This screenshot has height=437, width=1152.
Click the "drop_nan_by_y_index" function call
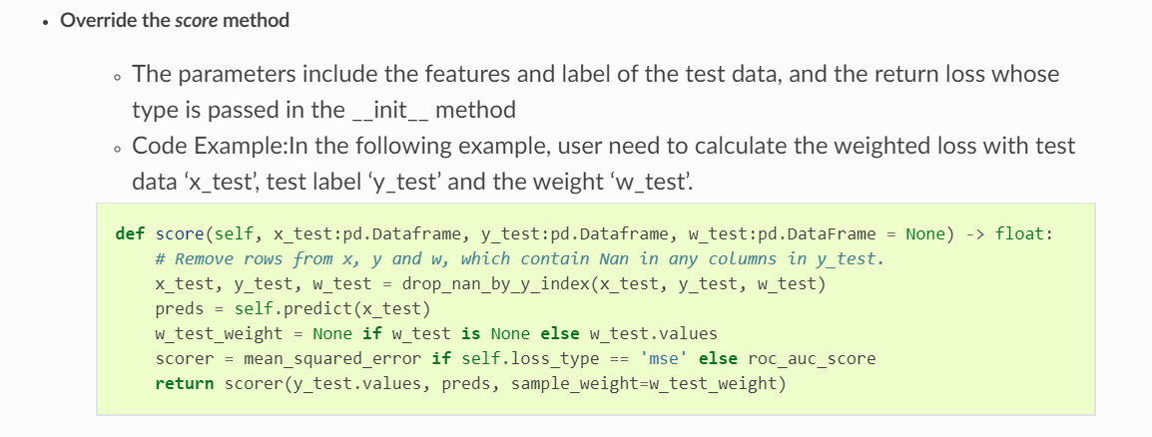485,283
